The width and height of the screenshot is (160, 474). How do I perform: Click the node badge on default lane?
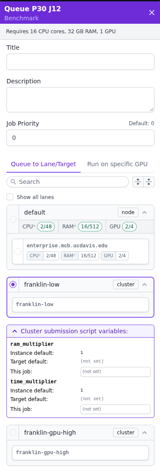tap(128, 212)
